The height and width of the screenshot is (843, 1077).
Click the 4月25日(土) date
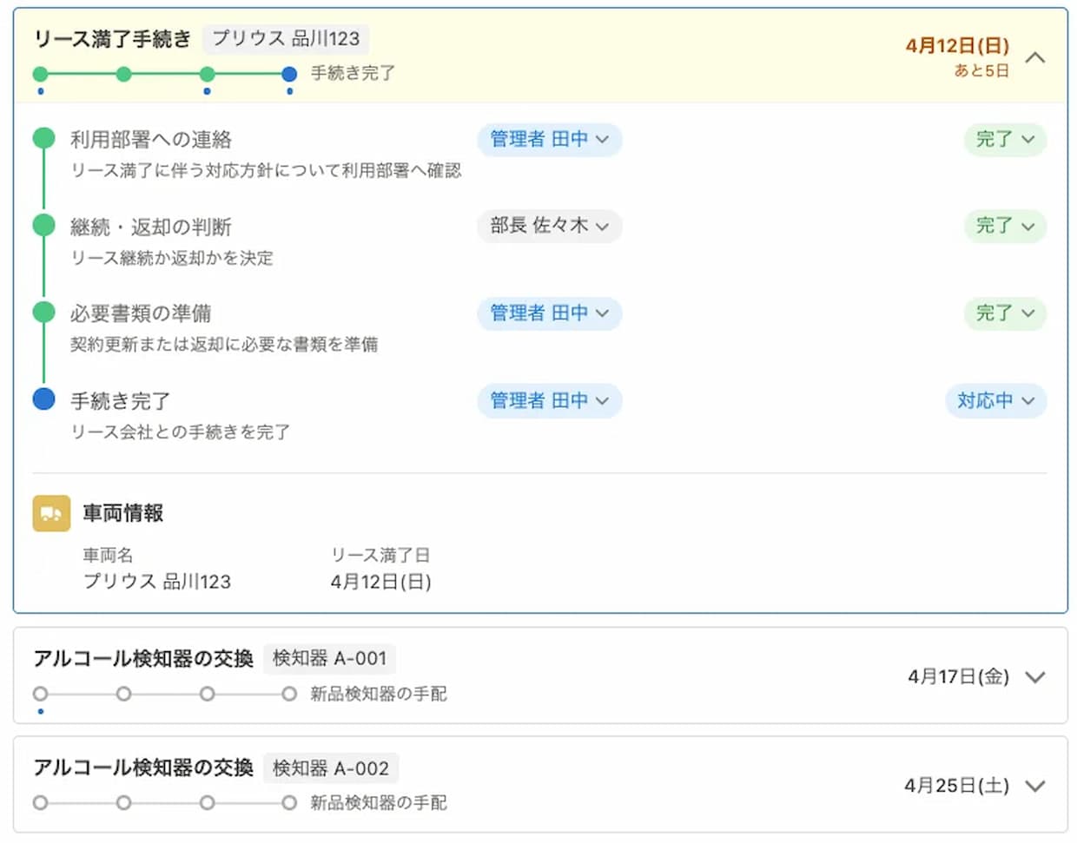coord(957,786)
